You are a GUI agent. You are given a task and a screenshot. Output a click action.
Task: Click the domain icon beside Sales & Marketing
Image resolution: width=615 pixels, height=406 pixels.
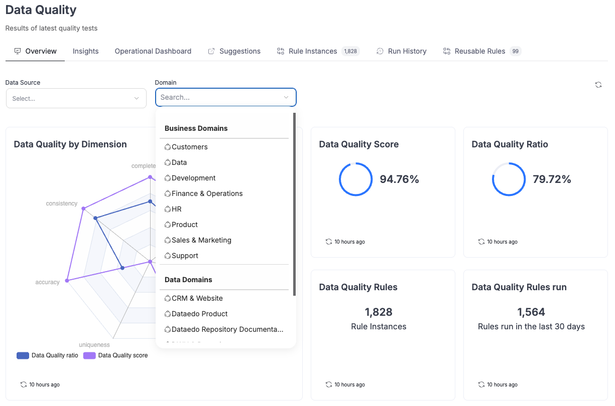tap(168, 240)
